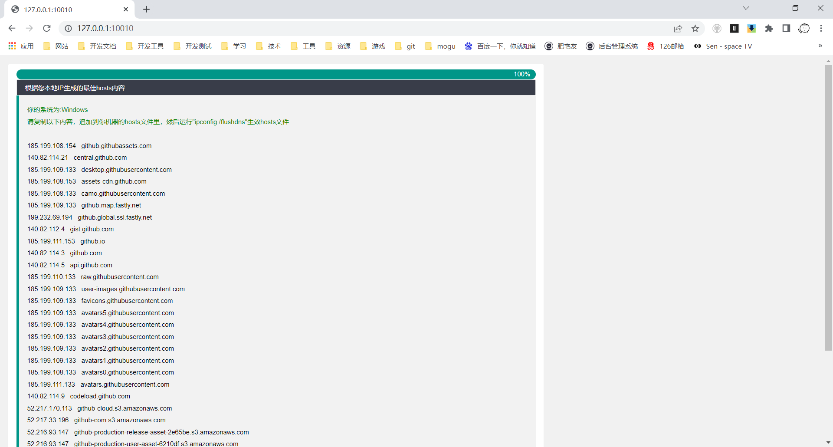
Task: Click the yellow download-arrow extension icon
Action: 751,28
